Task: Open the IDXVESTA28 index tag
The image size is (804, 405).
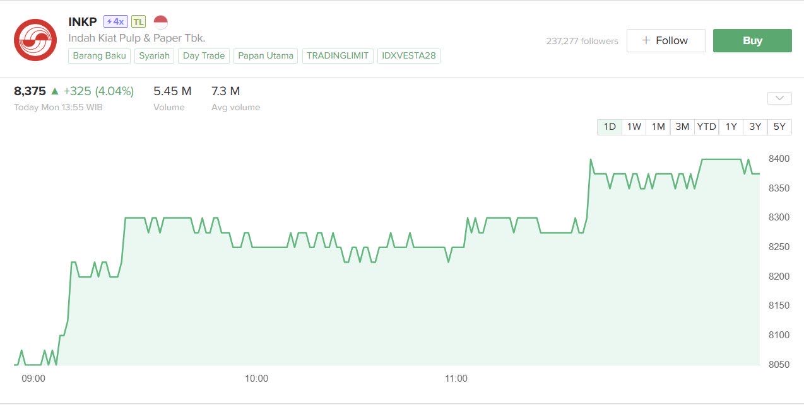Action: click(409, 55)
